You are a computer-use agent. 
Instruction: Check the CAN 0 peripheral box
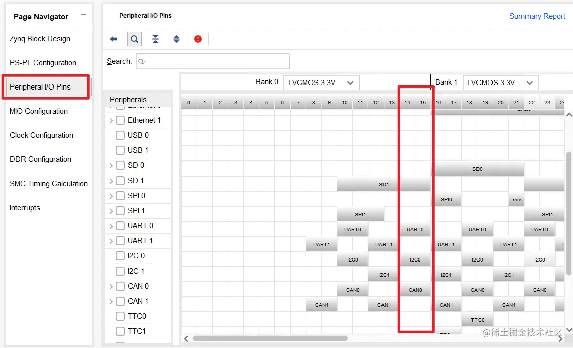(x=120, y=286)
